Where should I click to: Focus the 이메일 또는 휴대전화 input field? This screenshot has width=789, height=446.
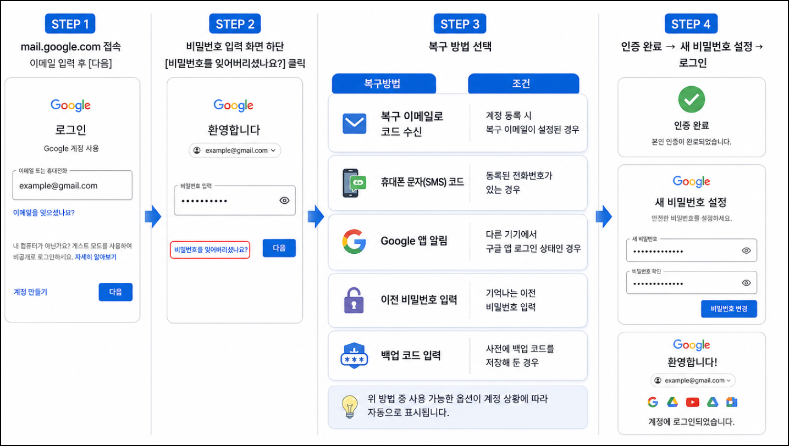click(72, 185)
